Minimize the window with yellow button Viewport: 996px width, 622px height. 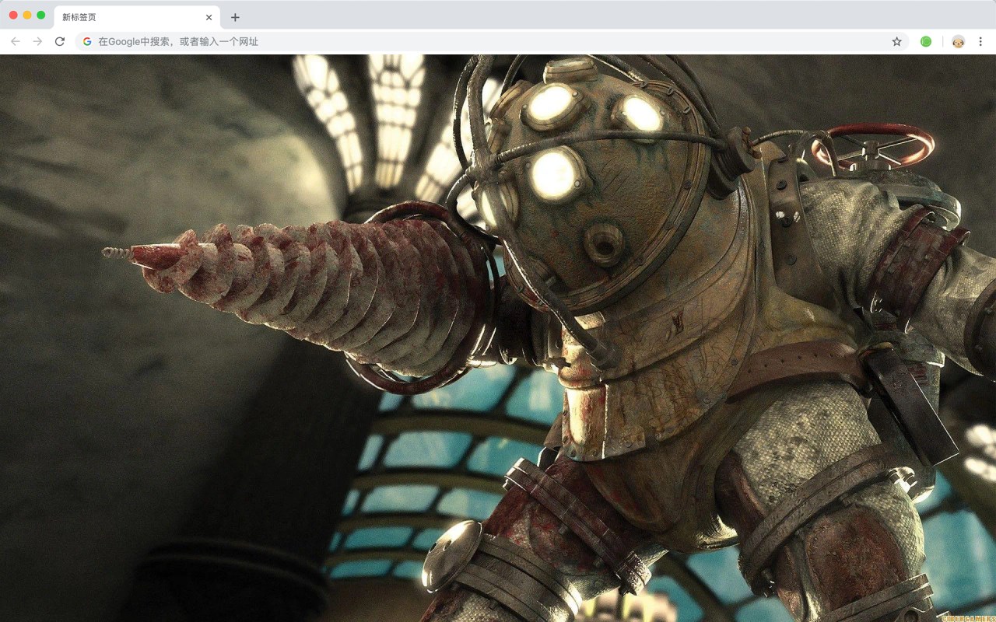(27, 16)
